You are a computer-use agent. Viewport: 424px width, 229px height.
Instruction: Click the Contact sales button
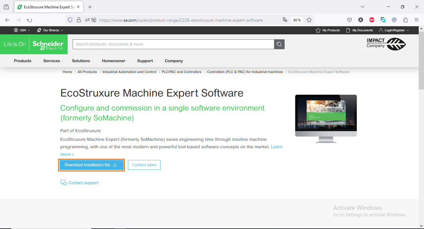[144, 165]
